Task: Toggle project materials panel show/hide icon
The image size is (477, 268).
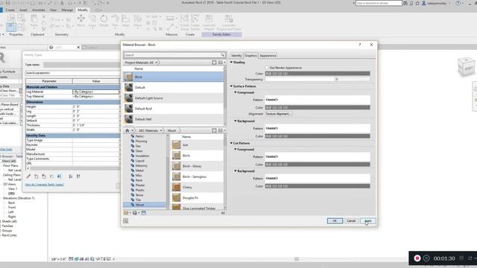Action: pos(214,63)
